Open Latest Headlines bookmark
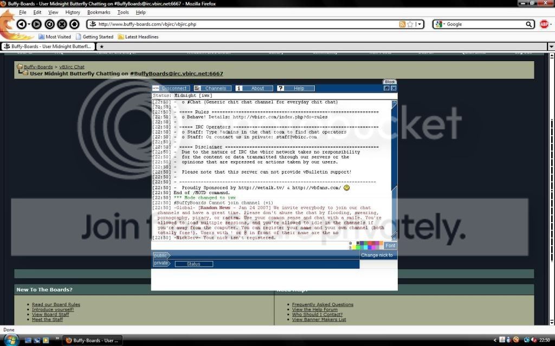The height and width of the screenshot is (346, 555). pyautogui.click(x=138, y=37)
